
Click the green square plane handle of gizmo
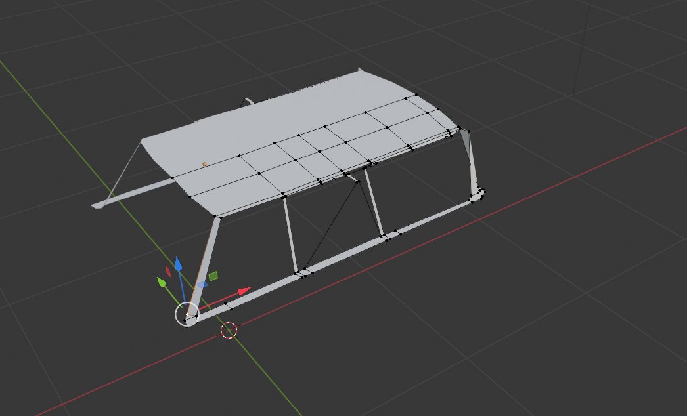pos(213,276)
